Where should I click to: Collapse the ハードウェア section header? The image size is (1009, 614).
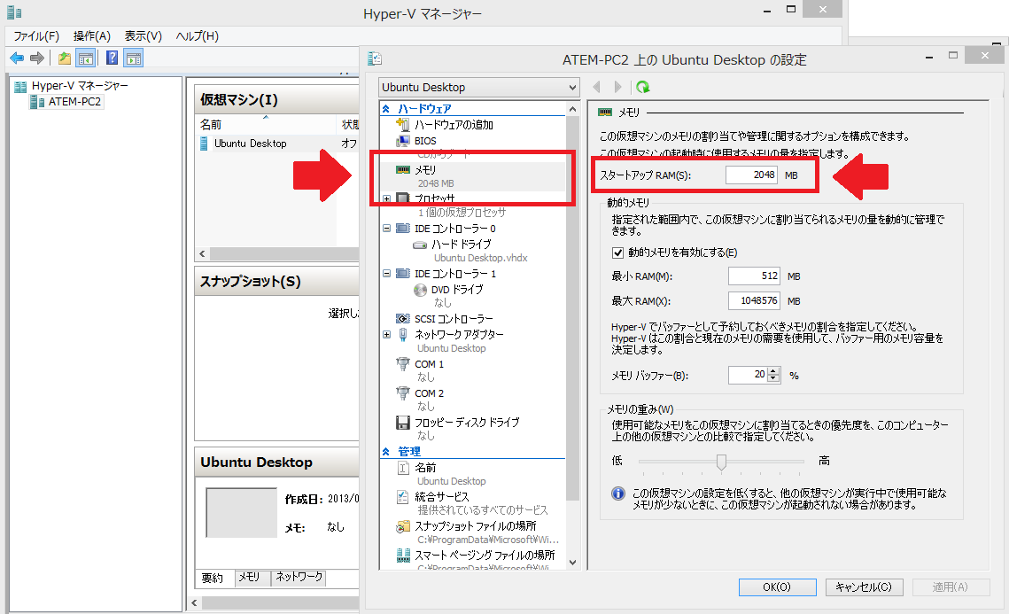386,109
